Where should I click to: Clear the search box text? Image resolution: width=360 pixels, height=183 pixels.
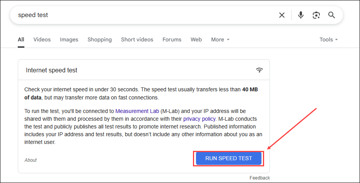pyautogui.click(x=282, y=15)
